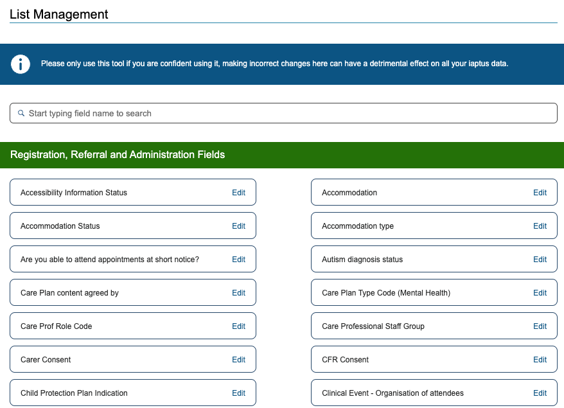The width and height of the screenshot is (564, 408).
Task: Edit Care Prof Role Code list
Action: [x=238, y=326]
